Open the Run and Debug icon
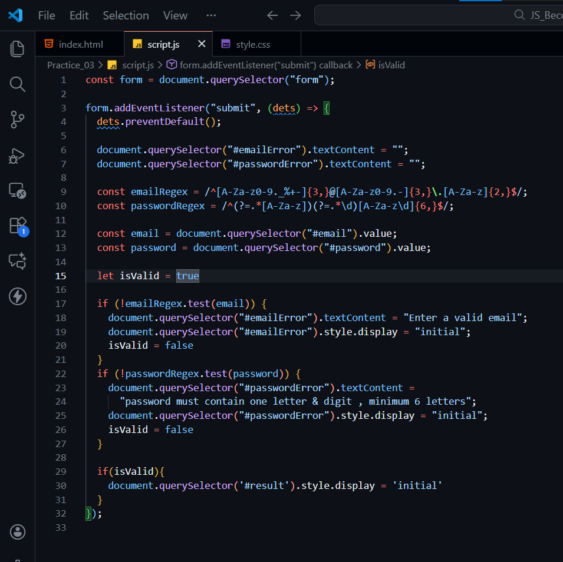This screenshot has height=562, width=563. 17,156
